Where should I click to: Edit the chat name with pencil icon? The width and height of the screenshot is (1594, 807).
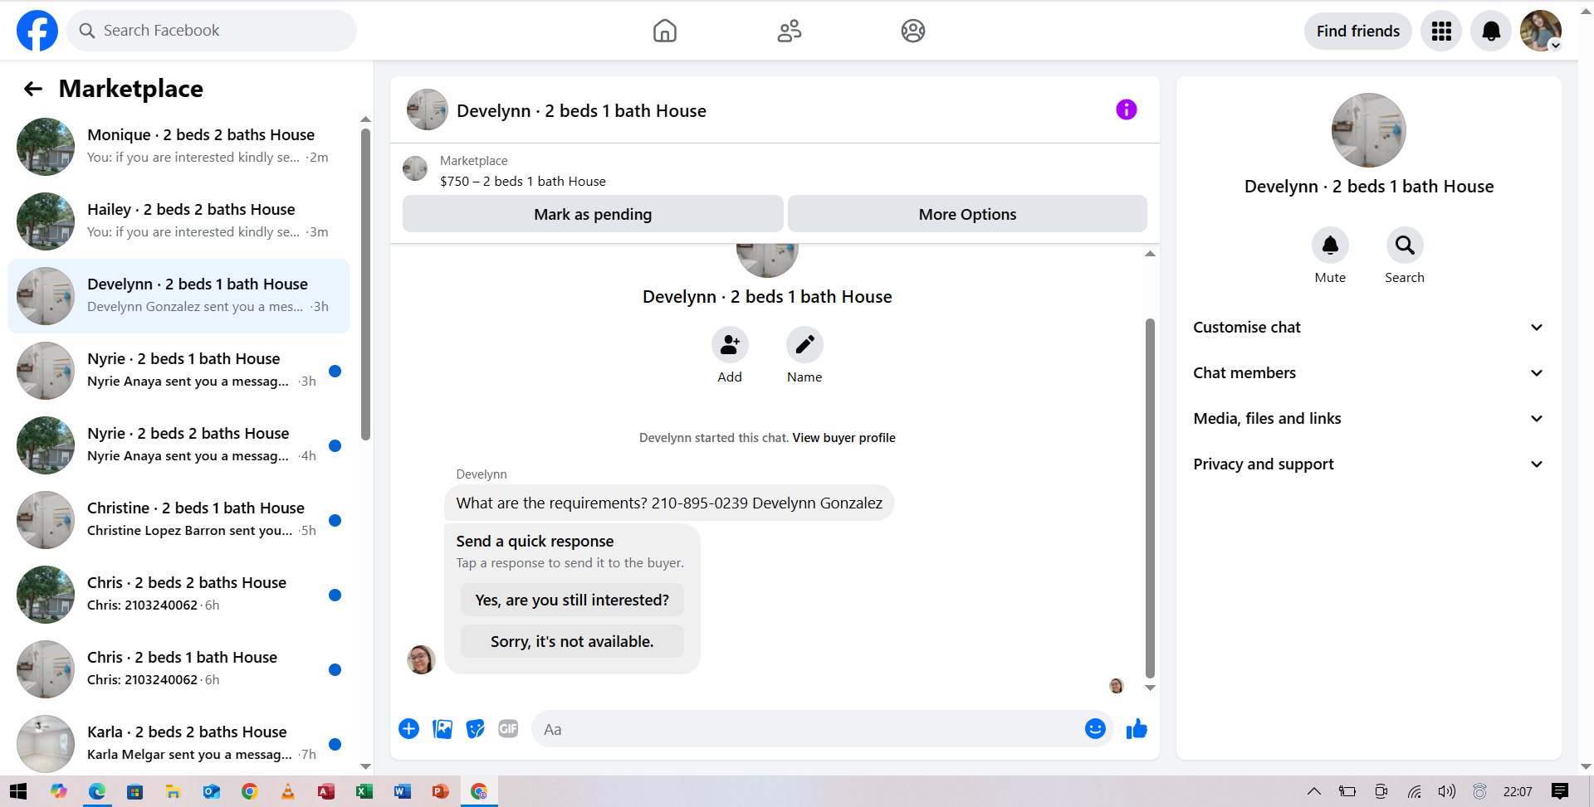(x=804, y=345)
